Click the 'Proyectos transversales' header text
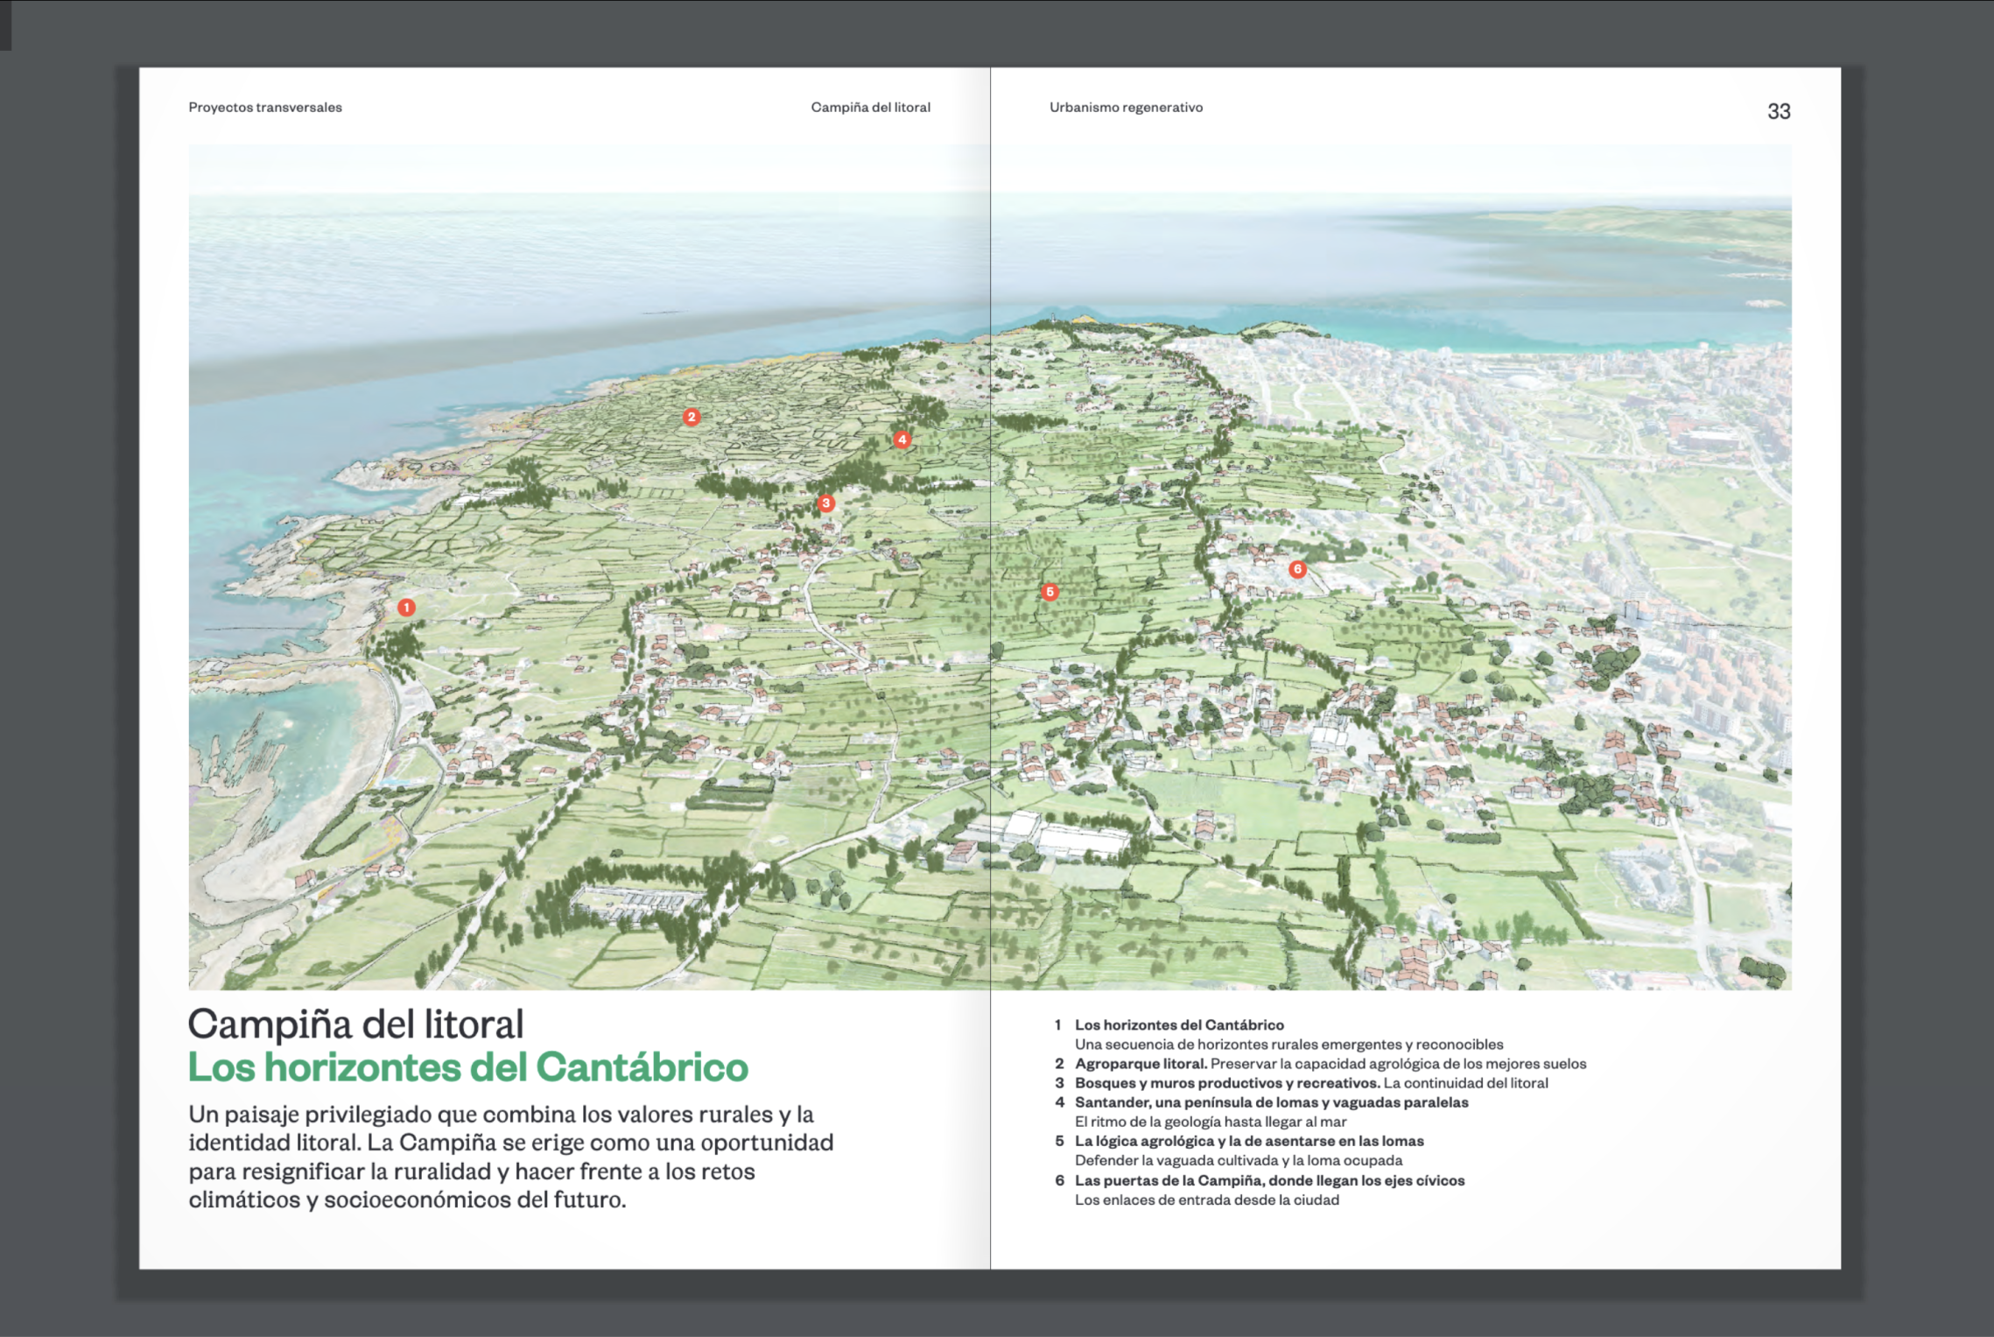 pos(265,108)
